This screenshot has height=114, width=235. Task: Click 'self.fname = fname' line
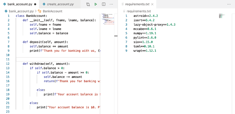tap(45, 25)
